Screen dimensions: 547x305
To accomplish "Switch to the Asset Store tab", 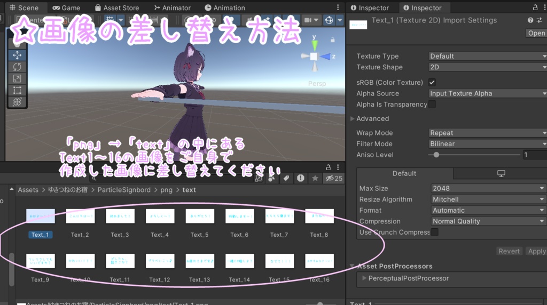I will point(117,7).
